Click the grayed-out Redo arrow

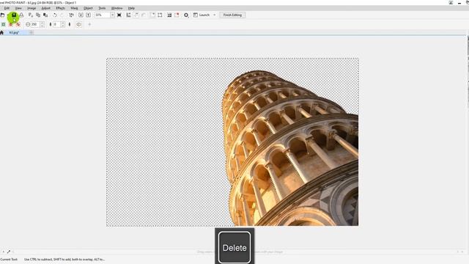pyautogui.click(x=62, y=15)
